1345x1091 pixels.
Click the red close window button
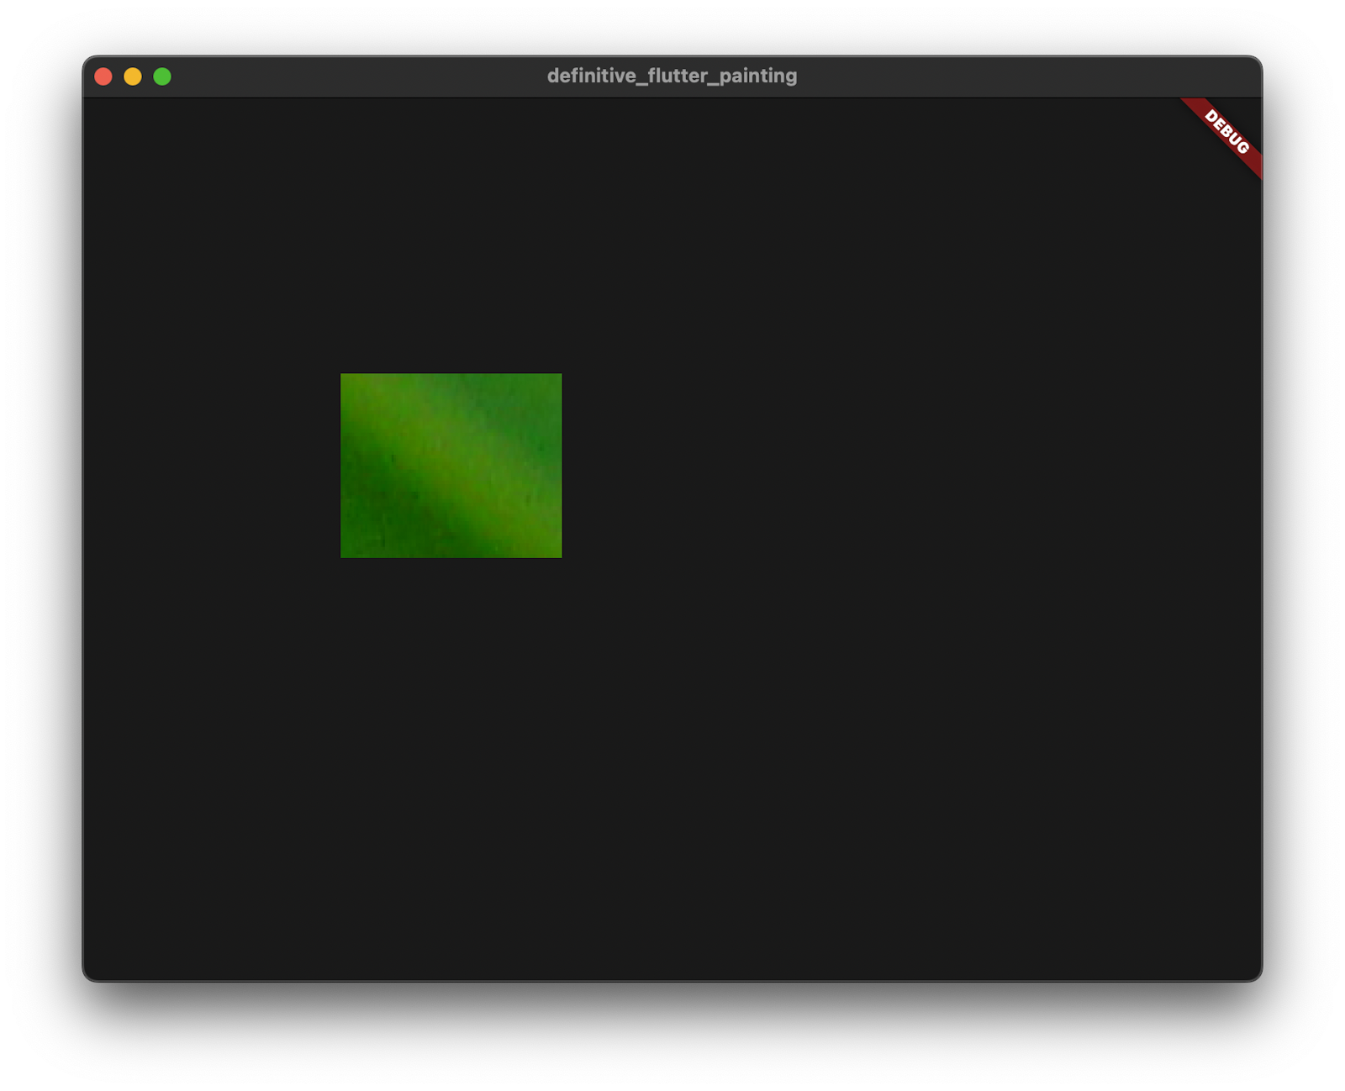point(103,76)
